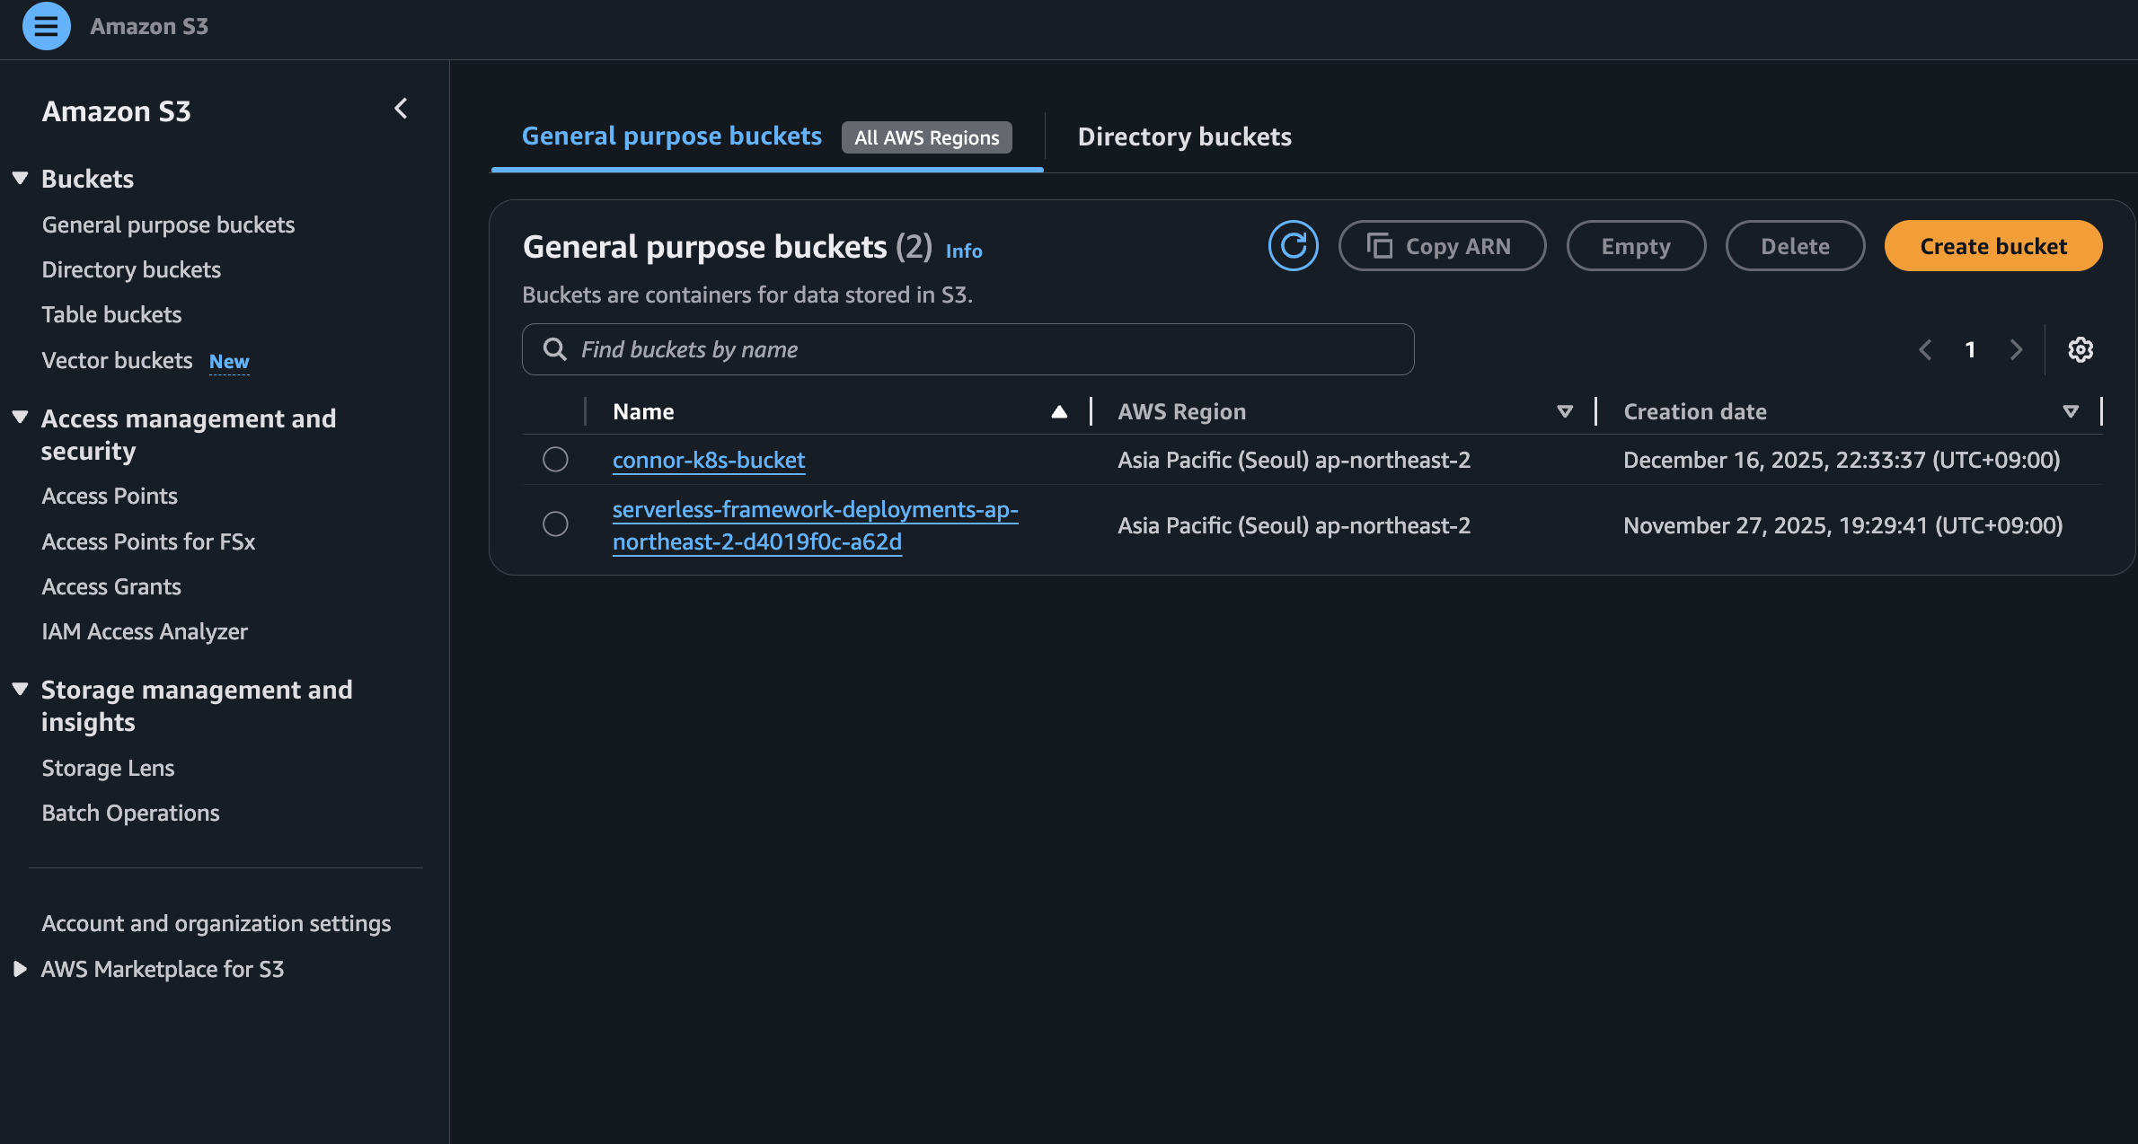The height and width of the screenshot is (1144, 2138).
Task: Go to previous page of buckets
Action: [x=1925, y=349]
